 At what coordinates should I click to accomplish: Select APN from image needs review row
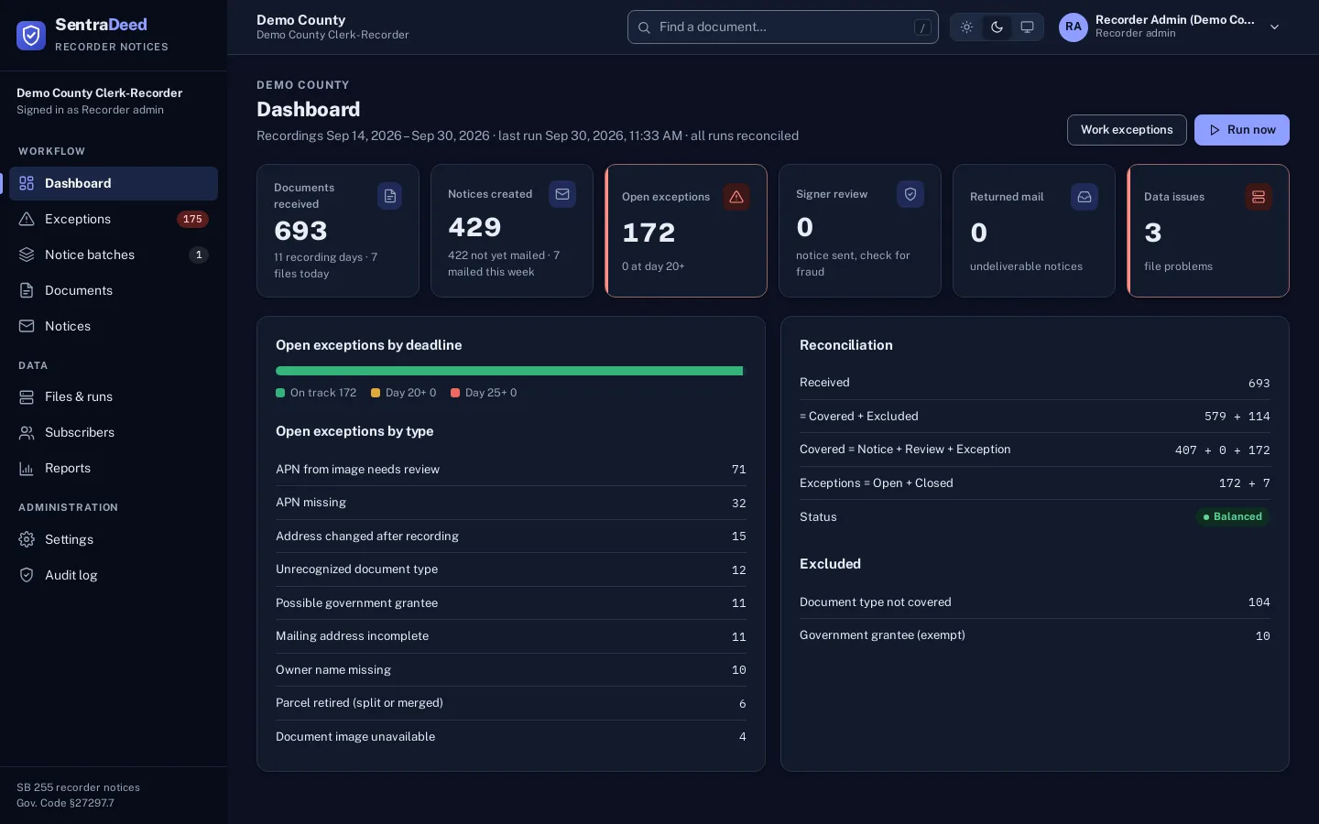point(511,469)
